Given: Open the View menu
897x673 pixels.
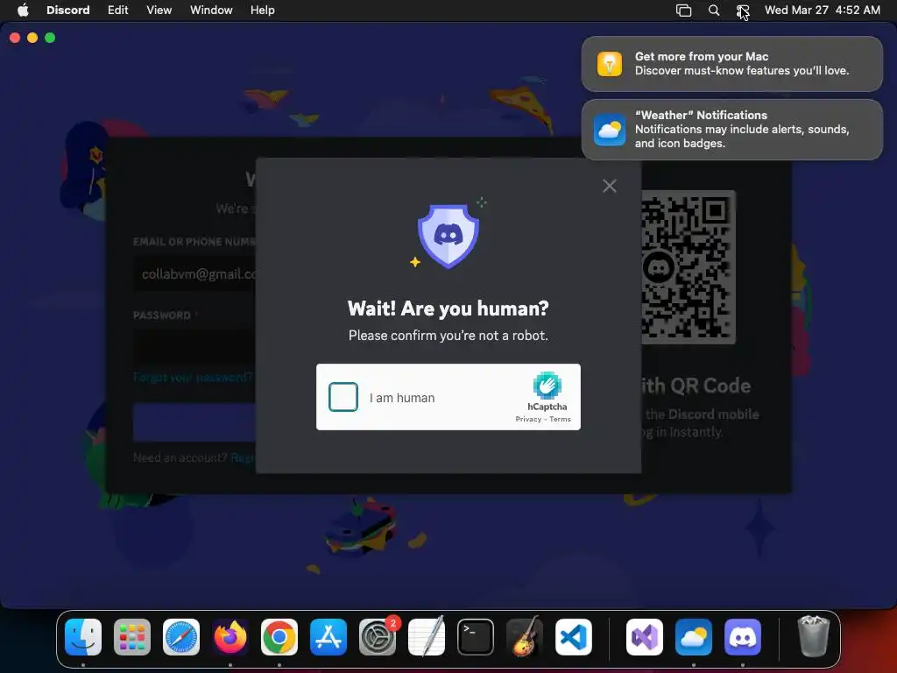Looking at the screenshot, I should pyautogui.click(x=159, y=11).
